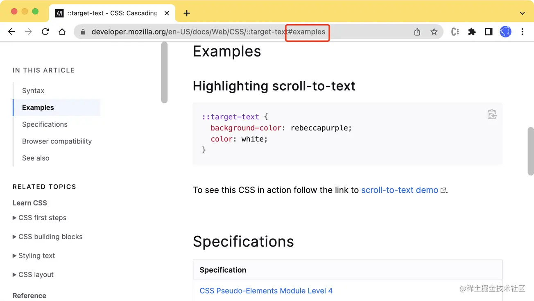The height and width of the screenshot is (301, 534).
Task: Copy the ::target-text code snippet
Action: 492,114
